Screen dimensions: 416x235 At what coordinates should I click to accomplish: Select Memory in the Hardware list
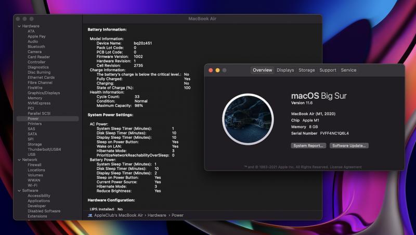pos(35,98)
